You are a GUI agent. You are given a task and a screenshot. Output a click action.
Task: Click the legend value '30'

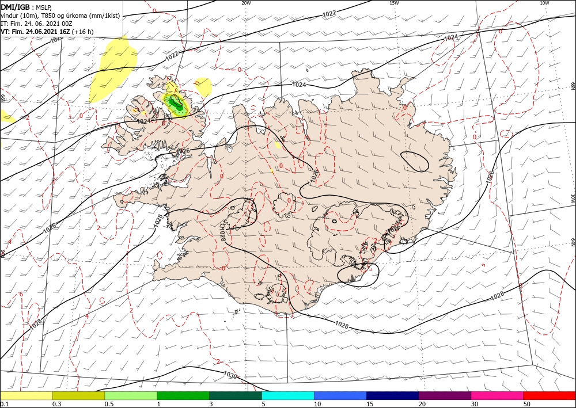point(474,404)
